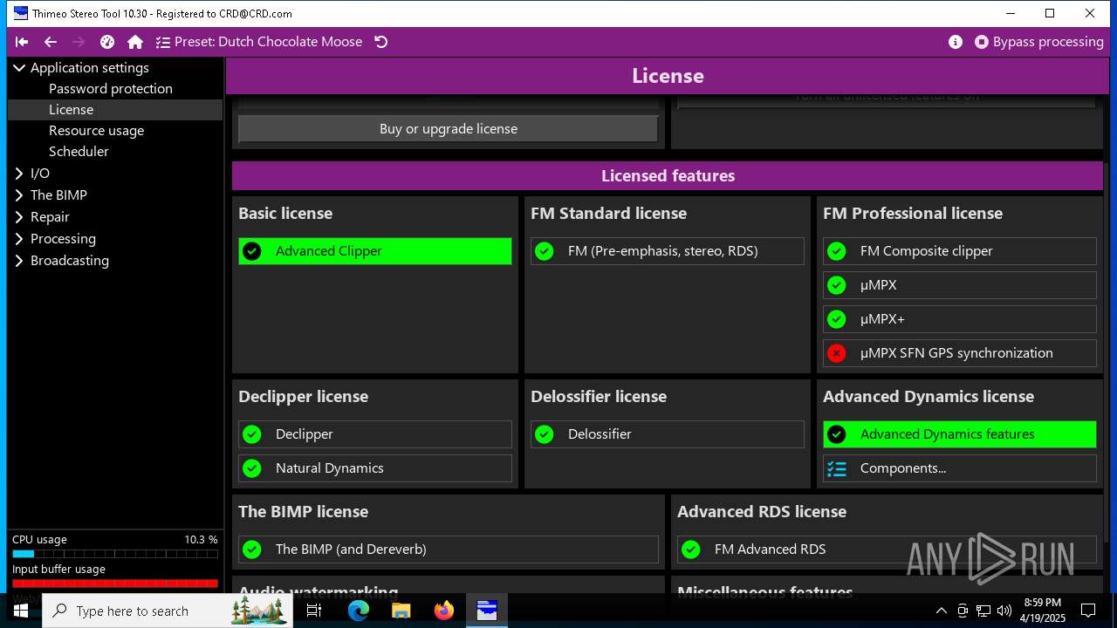Image resolution: width=1117 pixels, height=628 pixels.
Task: Toggle Natural Dynamics feature
Action: 375,468
